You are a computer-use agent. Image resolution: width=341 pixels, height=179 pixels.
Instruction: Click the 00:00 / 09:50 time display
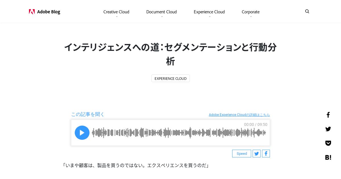(x=256, y=124)
